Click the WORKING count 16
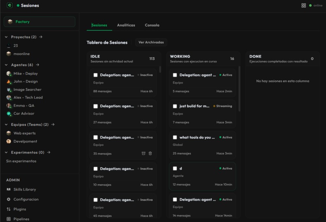Screen dimensions: 326x222 pyautogui.click(x=232, y=58)
